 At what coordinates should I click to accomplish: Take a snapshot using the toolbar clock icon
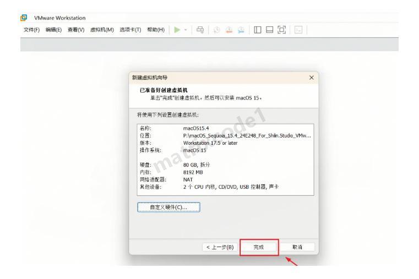[217, 30]
